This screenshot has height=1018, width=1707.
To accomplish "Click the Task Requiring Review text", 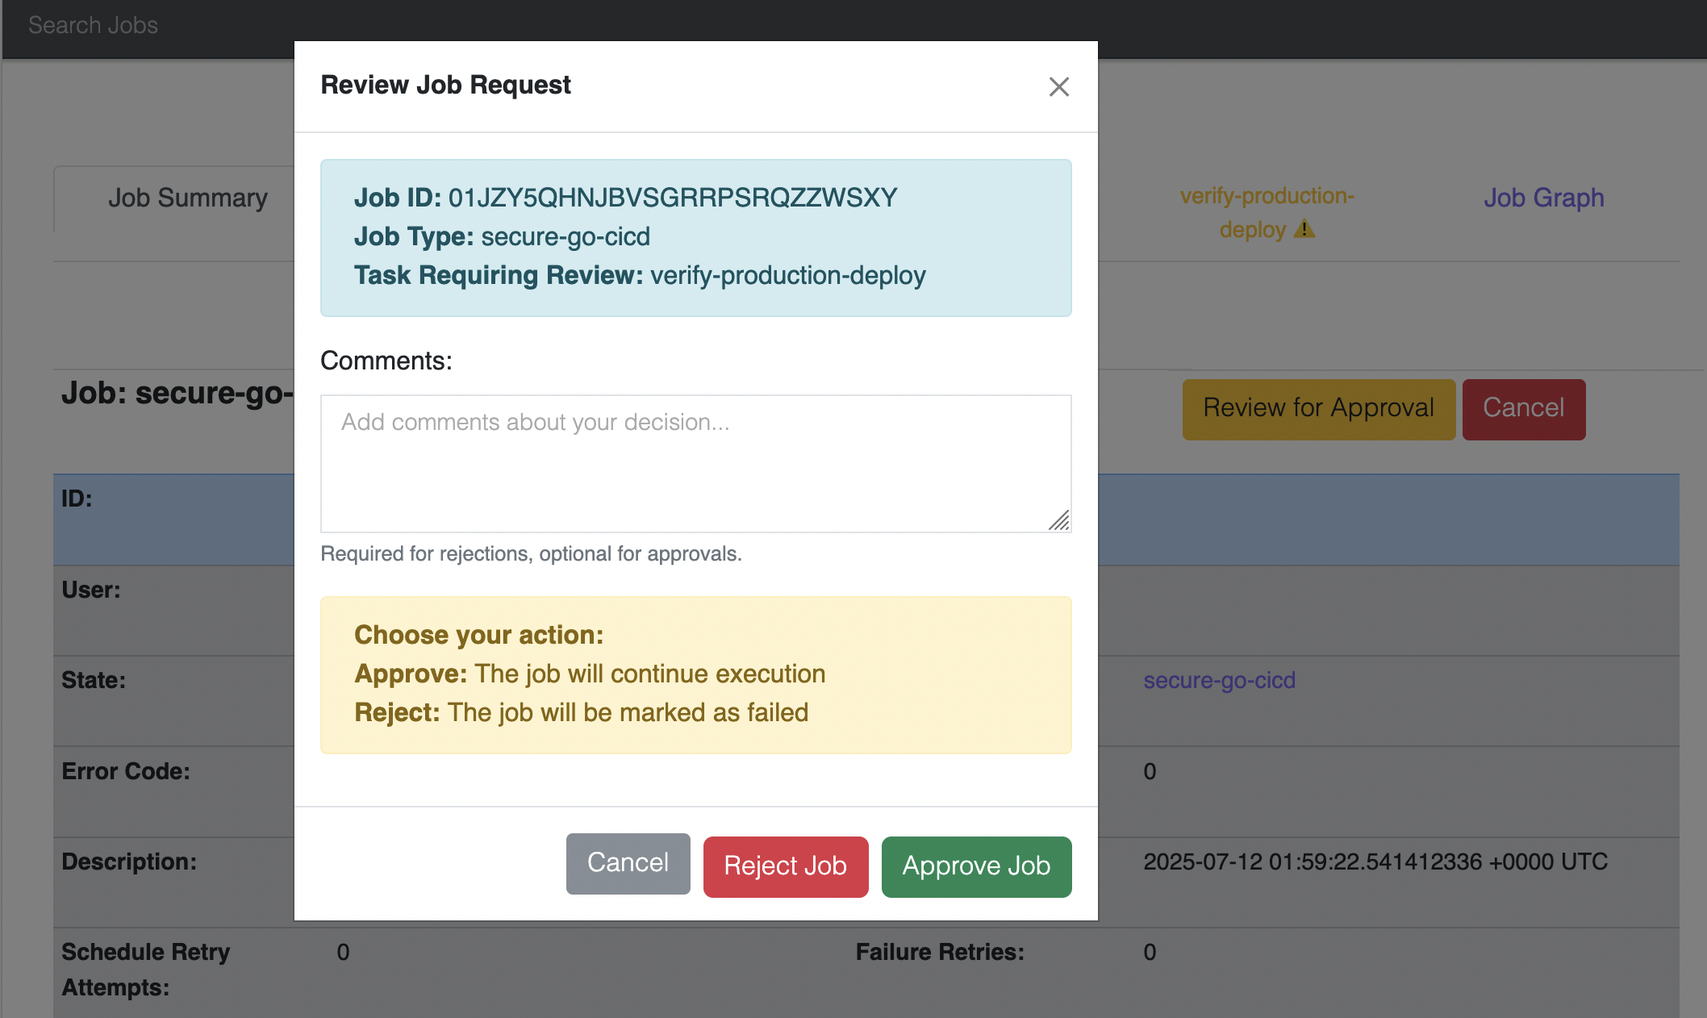I will coord(639,276).
